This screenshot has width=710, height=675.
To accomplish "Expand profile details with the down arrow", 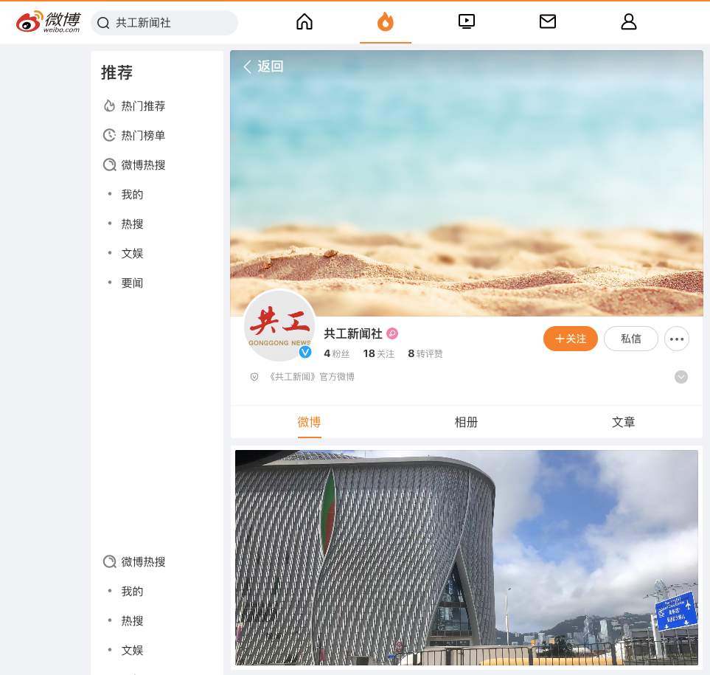I will point(681,377).
